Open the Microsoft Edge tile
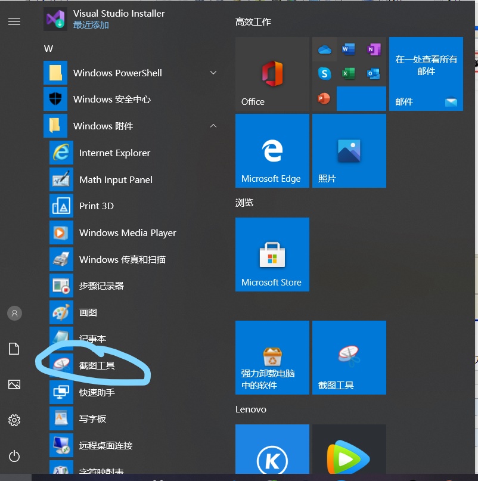 (272, 151)
